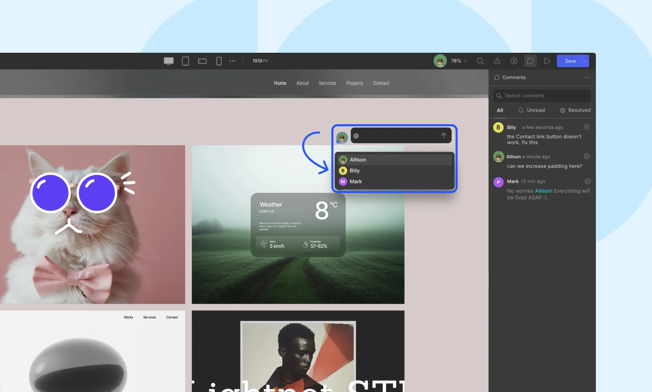The height and width of the screenshot is (392, 652).
Task: Open Comments panel options ellipsis
Action: click(x=587, y=77)
